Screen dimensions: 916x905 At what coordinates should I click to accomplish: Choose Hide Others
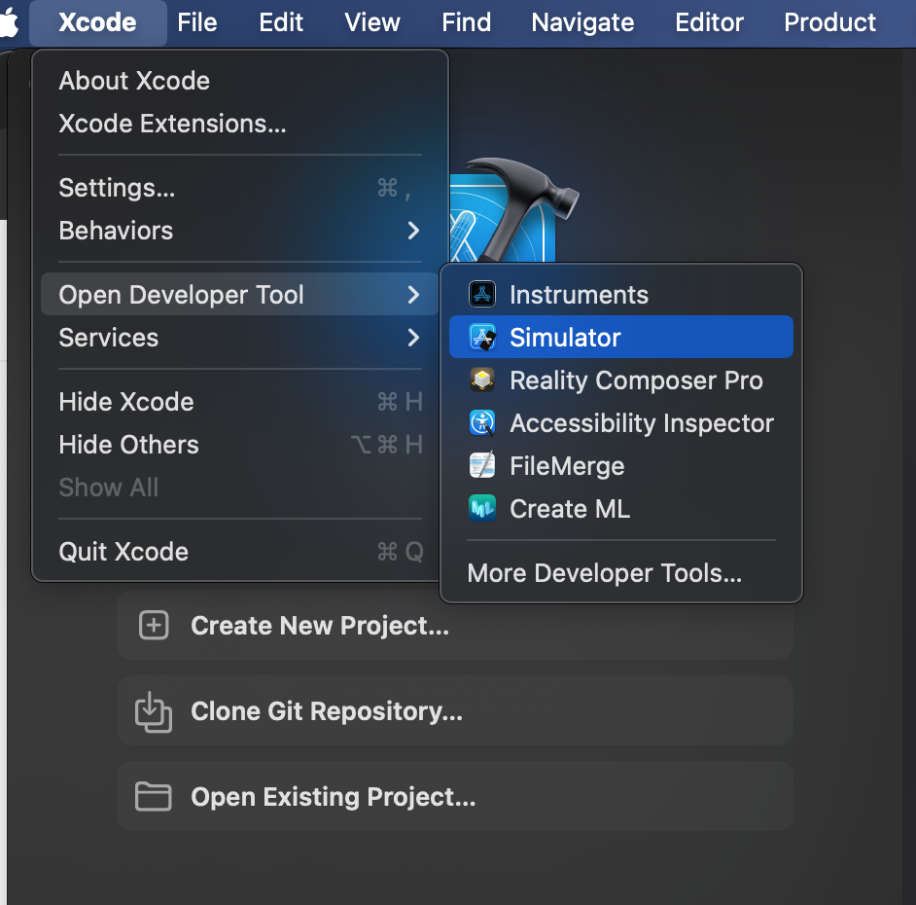pyautogui.click(x=240, y=445)
